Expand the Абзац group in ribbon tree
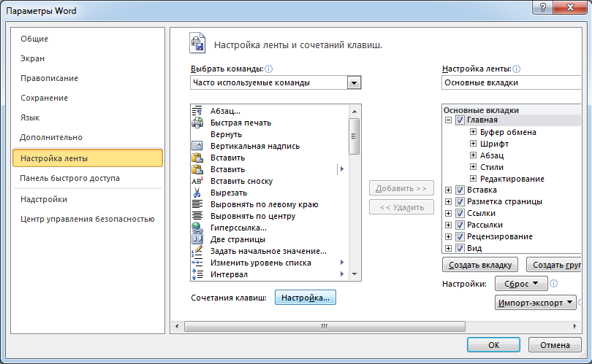This screenshot has height=364, width=592. point(473,155)
